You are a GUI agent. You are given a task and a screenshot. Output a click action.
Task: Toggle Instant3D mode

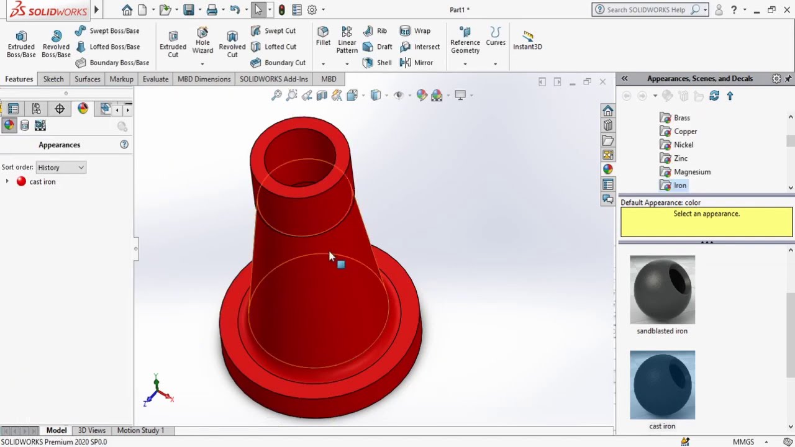(527, 40)
